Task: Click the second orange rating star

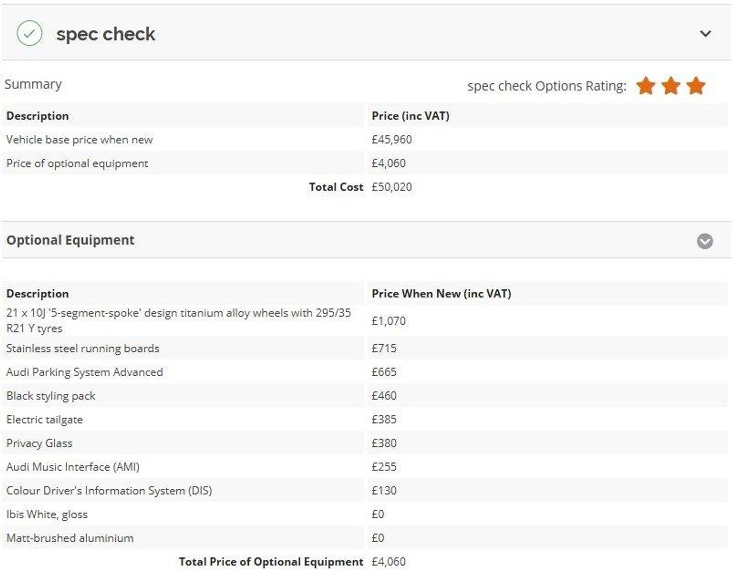Action: coord(671,86)
